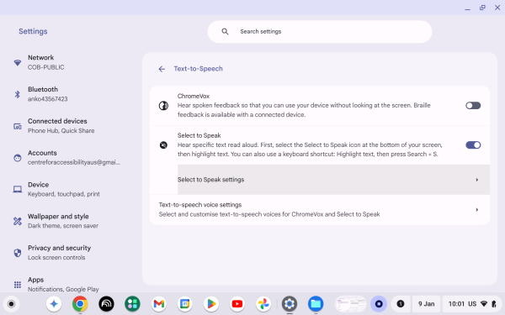The image size is (505, 315).
Task: Click the laptop Device icon
Action: (18, 189)
